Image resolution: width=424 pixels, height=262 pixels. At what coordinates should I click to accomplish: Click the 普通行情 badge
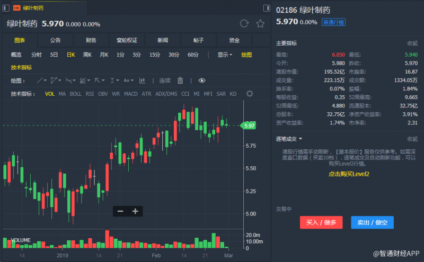(x=333, y=22)
